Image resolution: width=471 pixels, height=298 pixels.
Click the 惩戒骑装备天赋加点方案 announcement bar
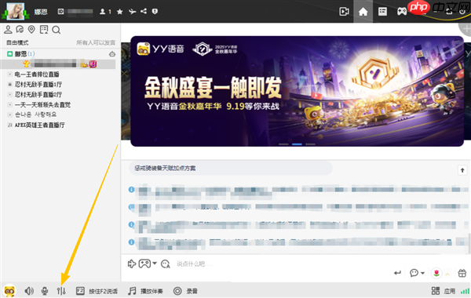231,168
